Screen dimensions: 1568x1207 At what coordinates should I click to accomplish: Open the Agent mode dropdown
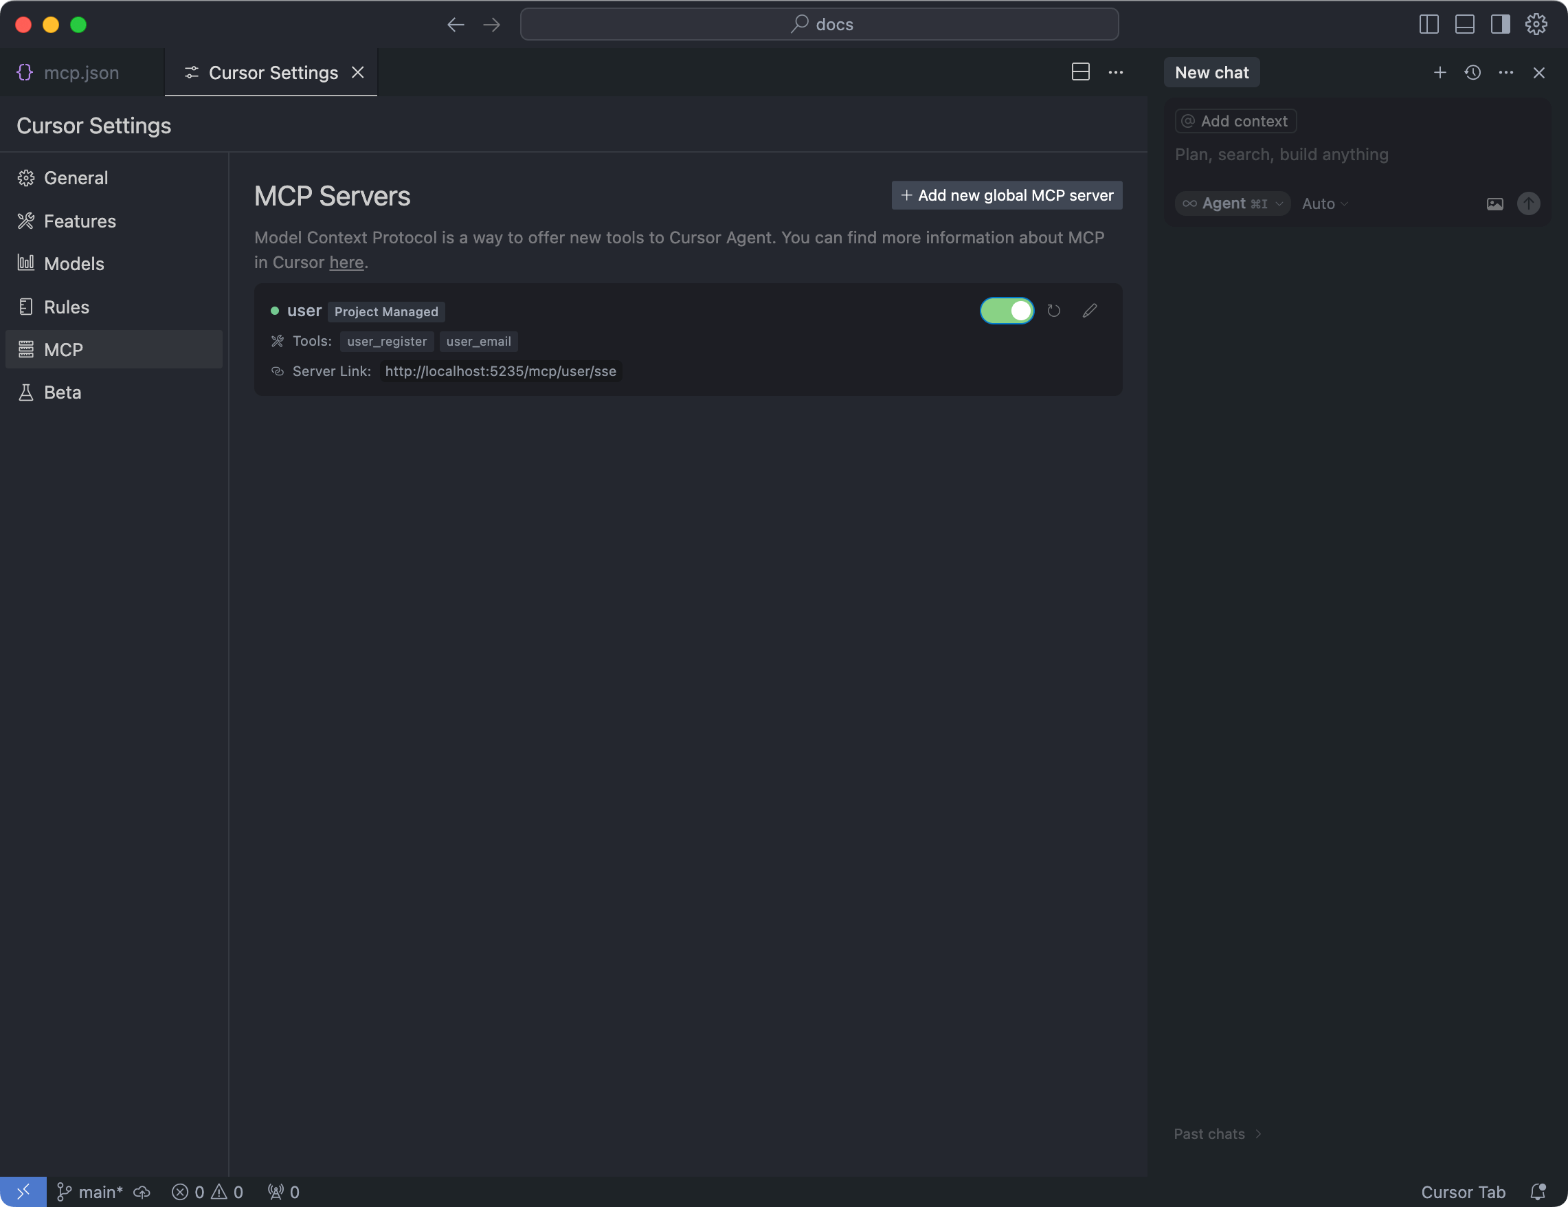[x=1232, y=204]
